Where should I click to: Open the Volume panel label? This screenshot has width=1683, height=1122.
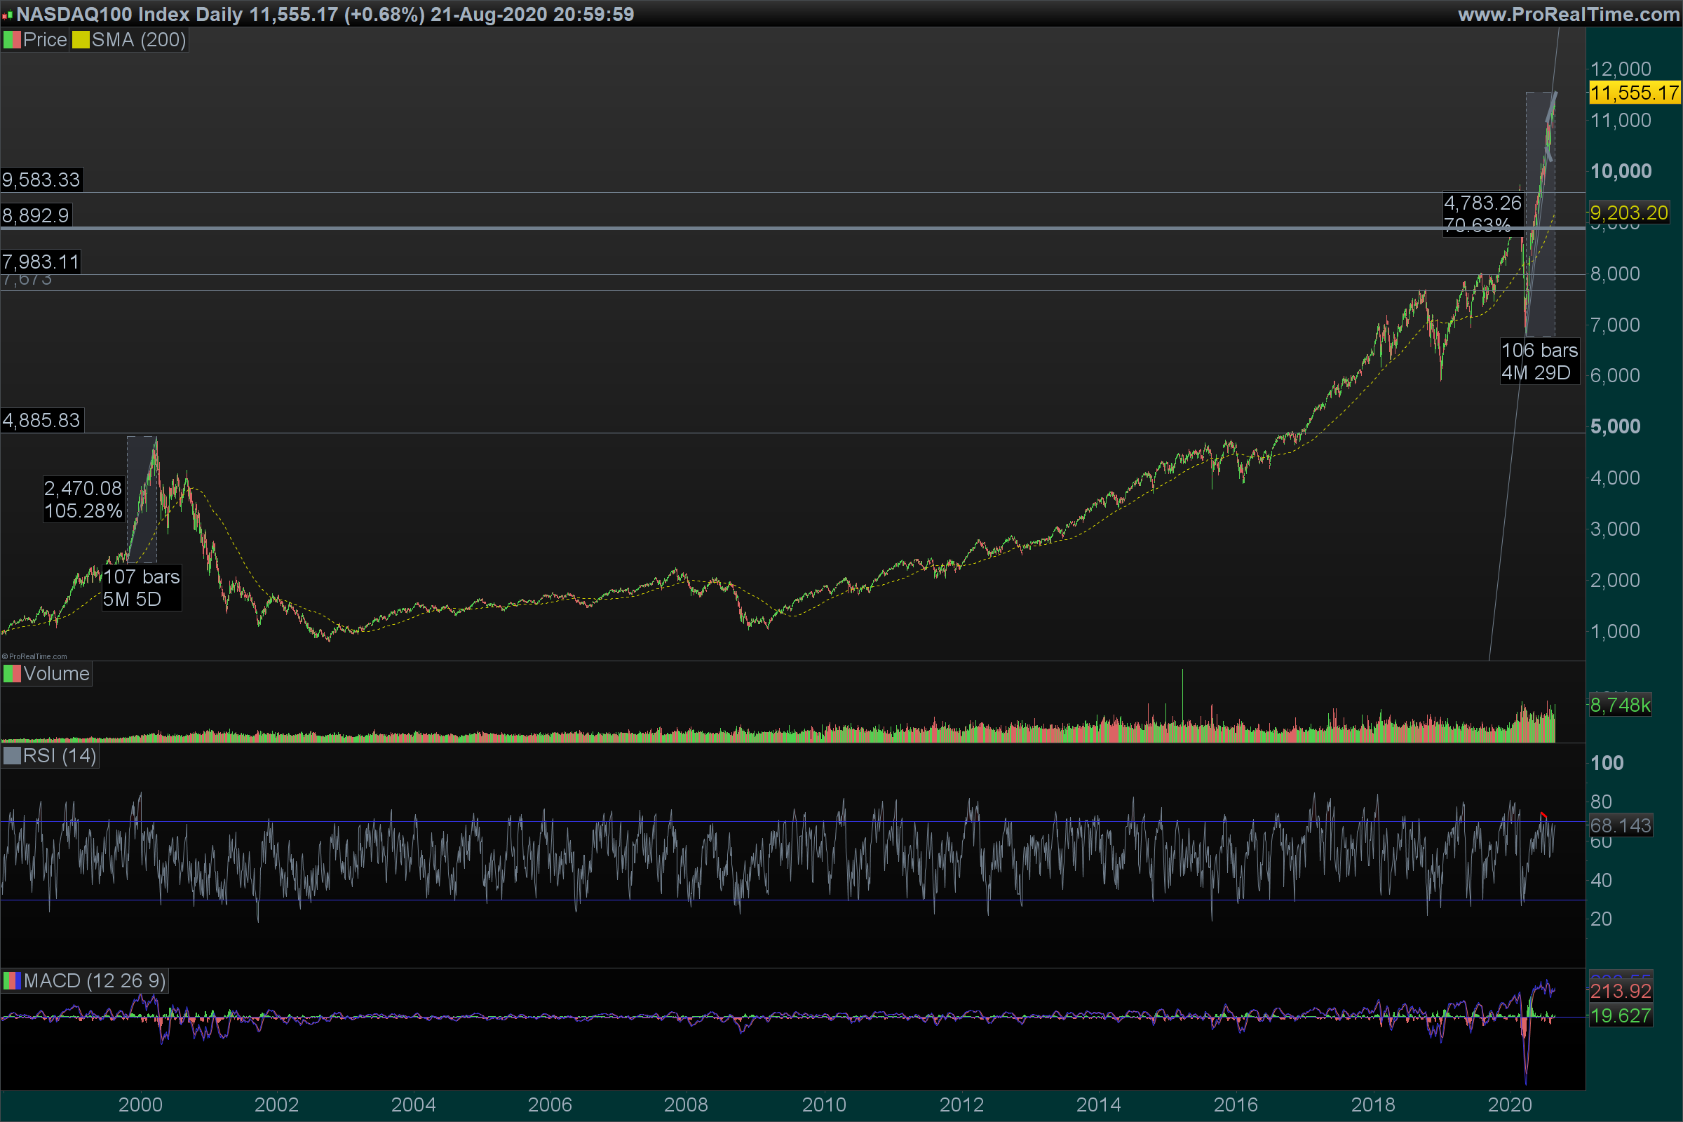(x=56, y=674)
